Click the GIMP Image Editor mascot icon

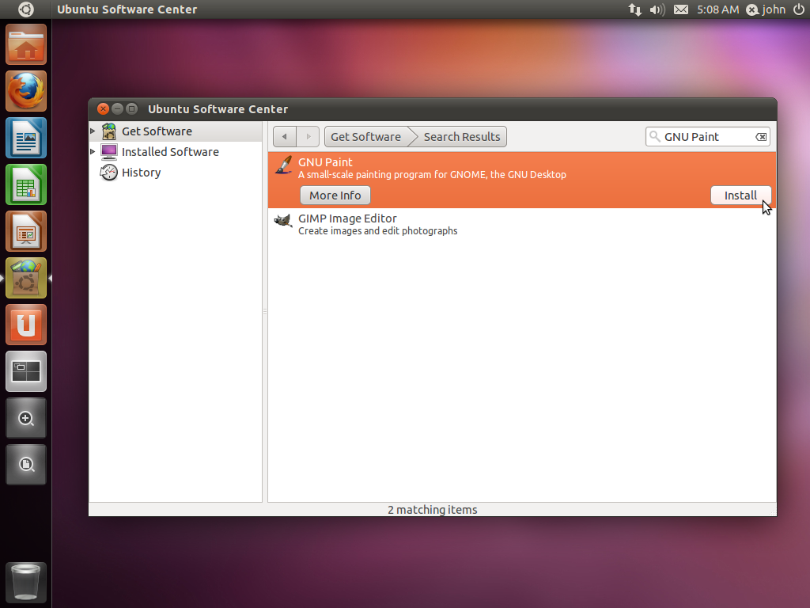click(x=283, y=222)
